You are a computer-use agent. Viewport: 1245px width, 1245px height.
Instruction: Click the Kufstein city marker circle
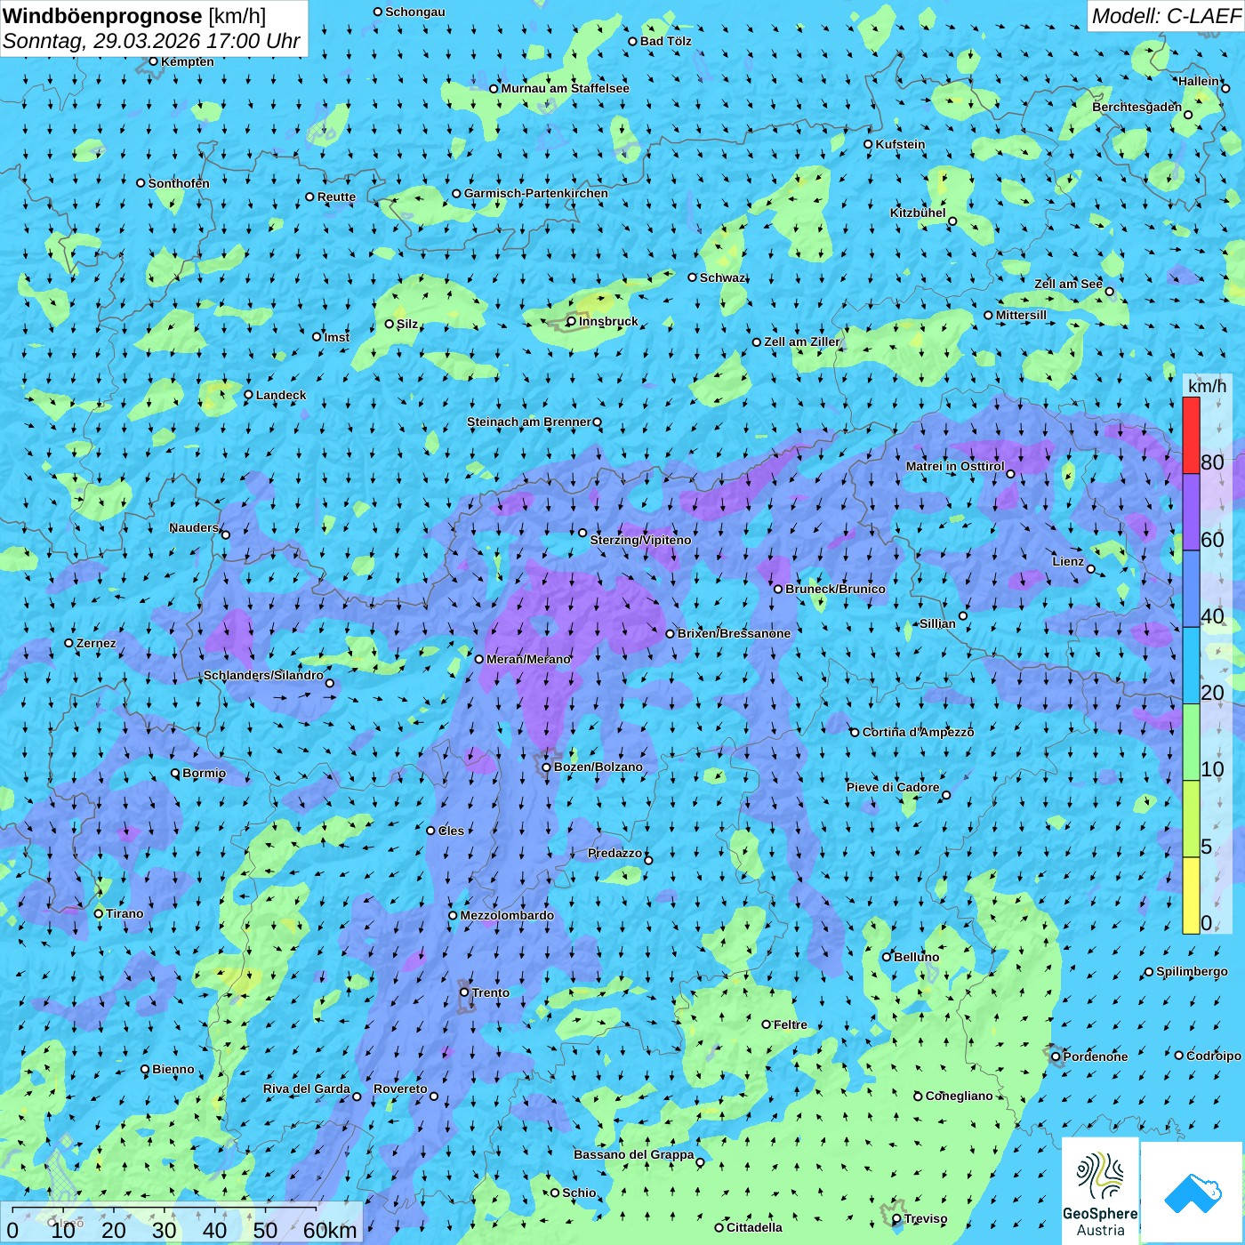[x=868, y=144]
